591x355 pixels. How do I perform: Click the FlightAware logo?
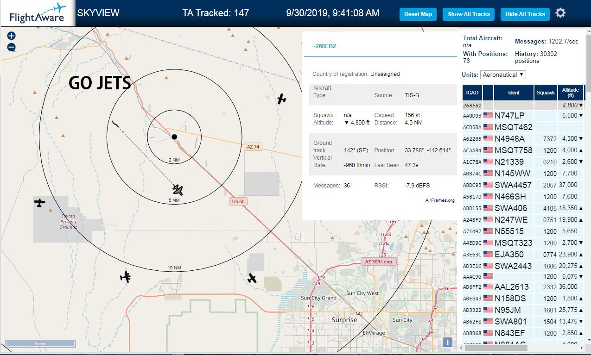(38, 13)
